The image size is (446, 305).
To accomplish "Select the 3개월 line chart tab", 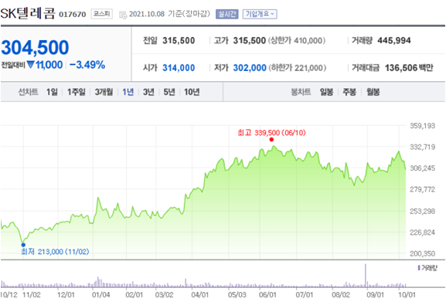I will [x=104, y=92].
